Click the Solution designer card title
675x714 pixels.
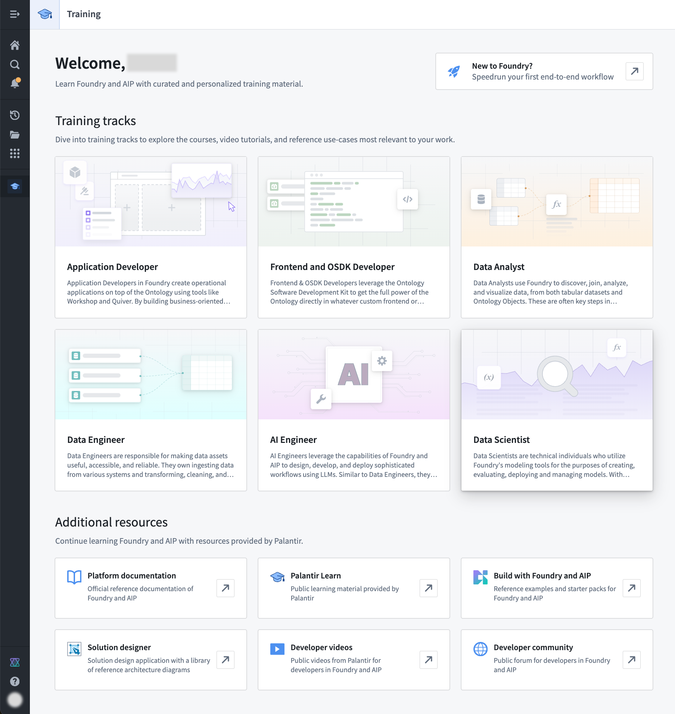pyautogui.click(x=119, y=647)
